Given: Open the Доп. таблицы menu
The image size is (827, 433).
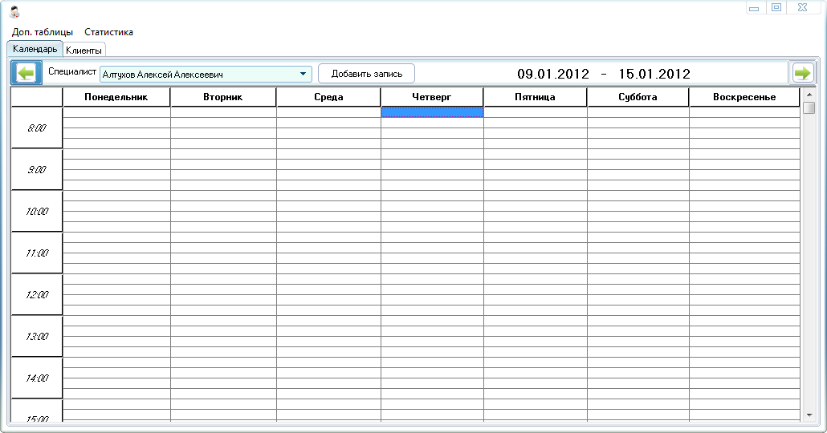Looking at the screenshot, I should pos(42,32).
